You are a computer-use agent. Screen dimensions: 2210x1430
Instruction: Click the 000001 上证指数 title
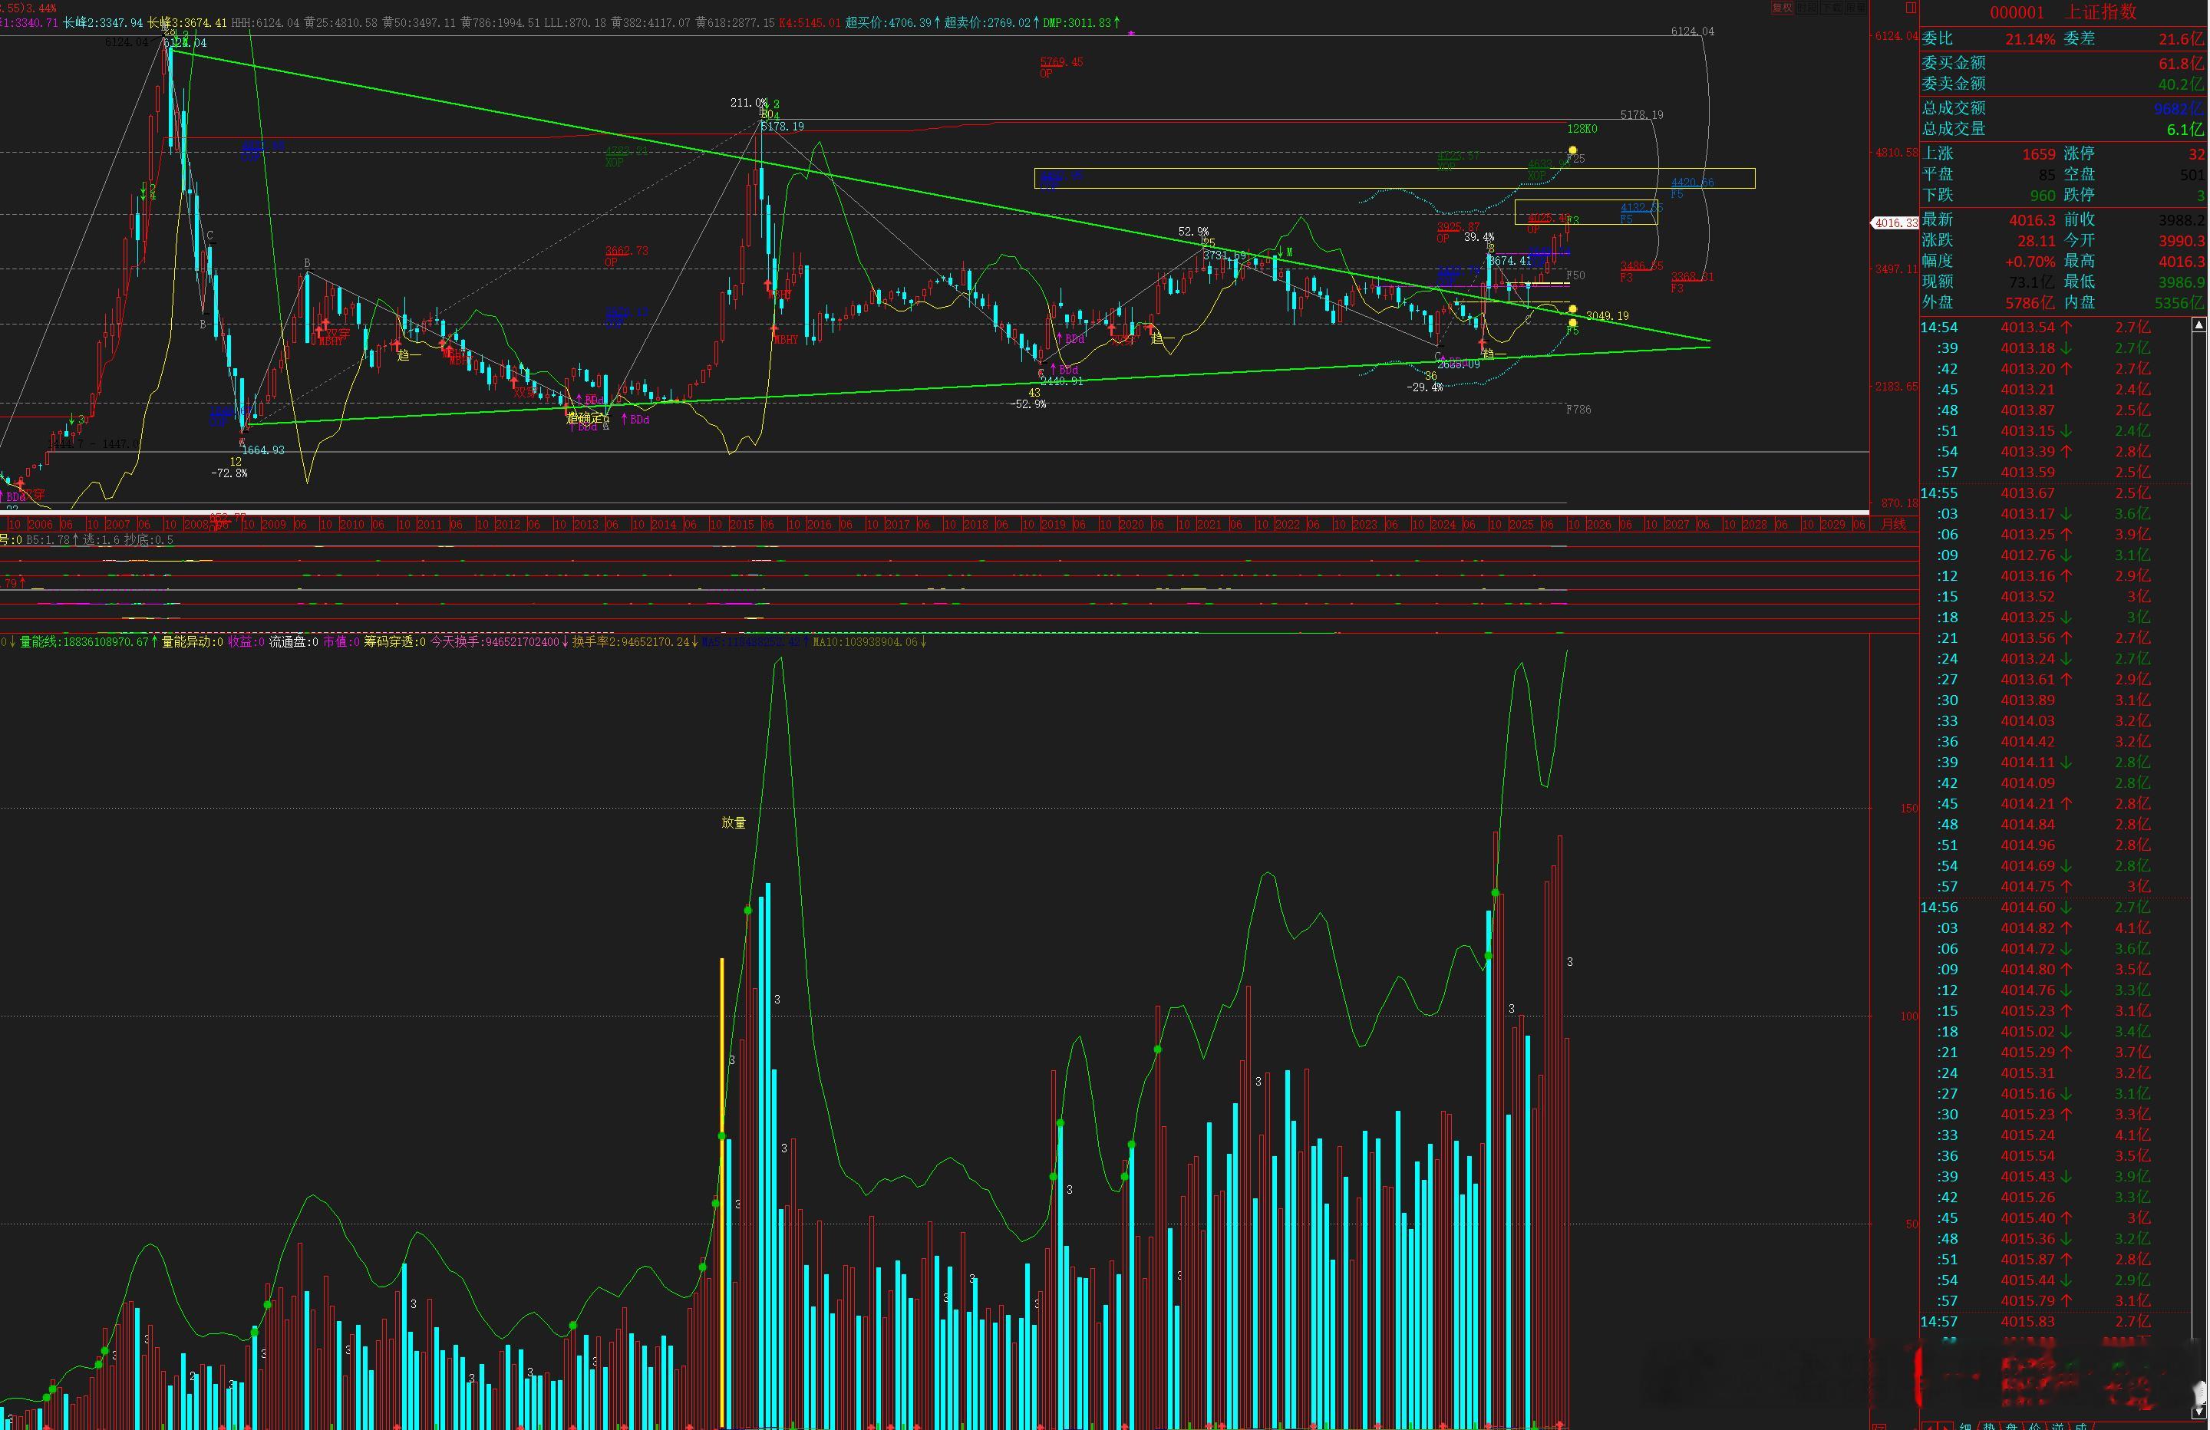(x=2063, y=12)
